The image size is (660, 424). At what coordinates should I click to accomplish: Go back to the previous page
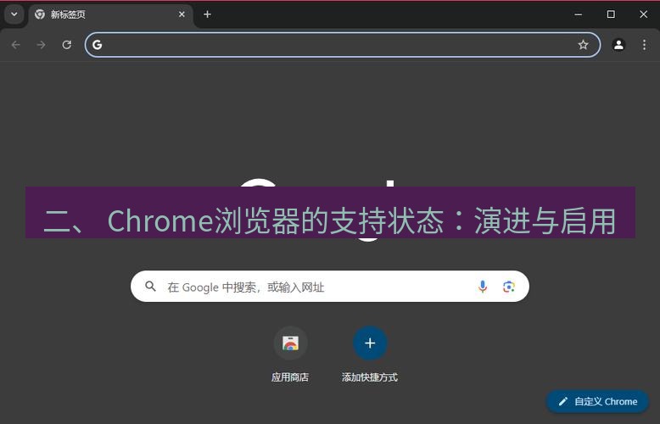tap(15, 45)
